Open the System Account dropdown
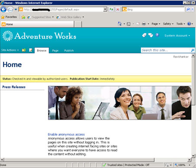Viewport: 196px width, 168px height. [x=177, y=36]
